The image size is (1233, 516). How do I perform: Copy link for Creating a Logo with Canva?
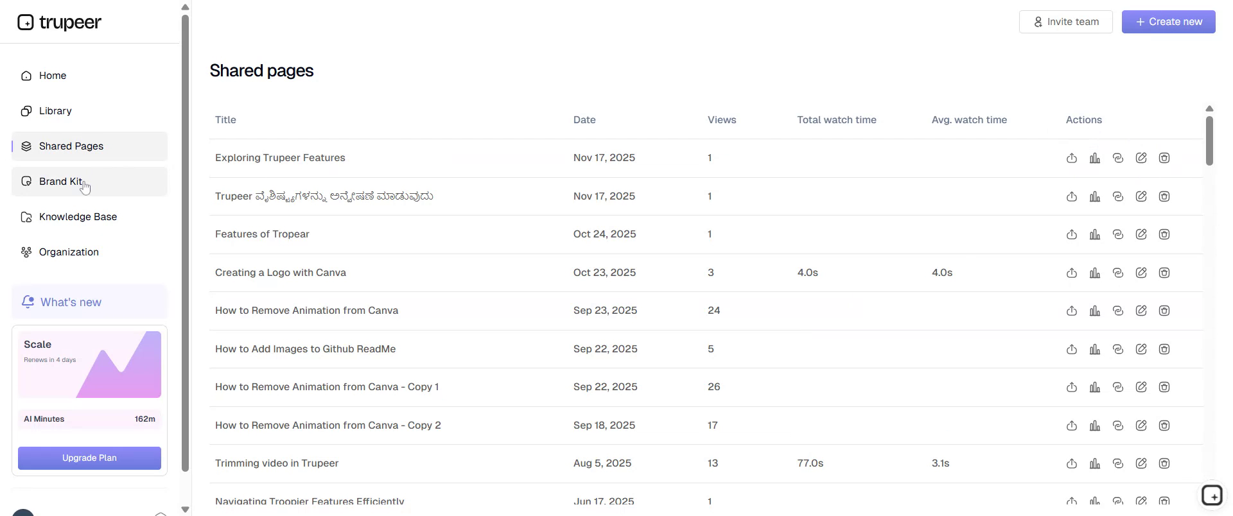1118,273
